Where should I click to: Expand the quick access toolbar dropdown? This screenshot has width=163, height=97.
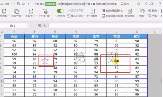tap(28, 4)
